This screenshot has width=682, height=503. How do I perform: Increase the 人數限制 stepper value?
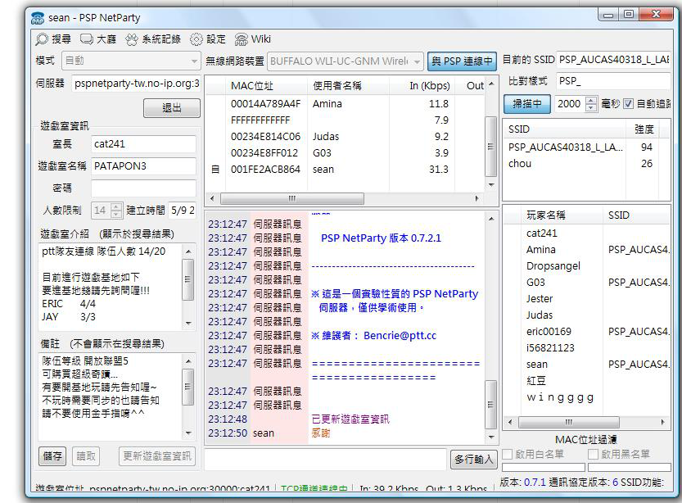click(116, 206)
